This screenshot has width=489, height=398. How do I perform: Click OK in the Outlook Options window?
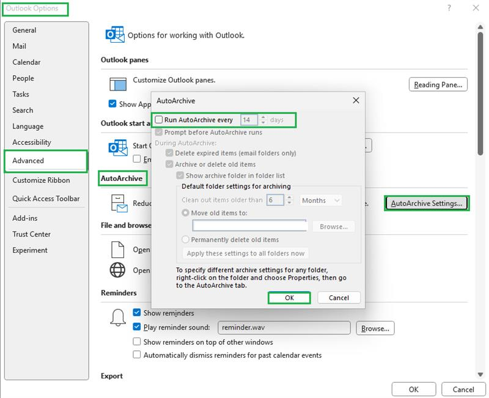point(414,389)
